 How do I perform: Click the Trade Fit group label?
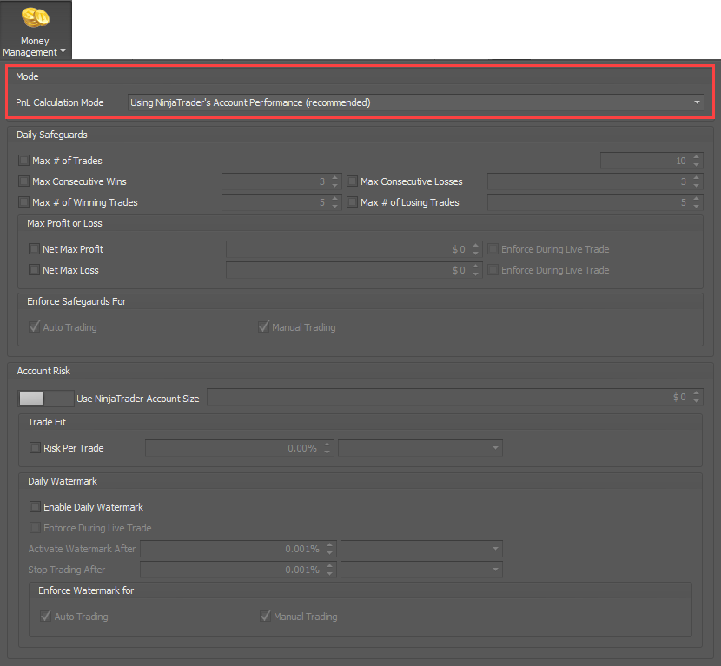47,422
